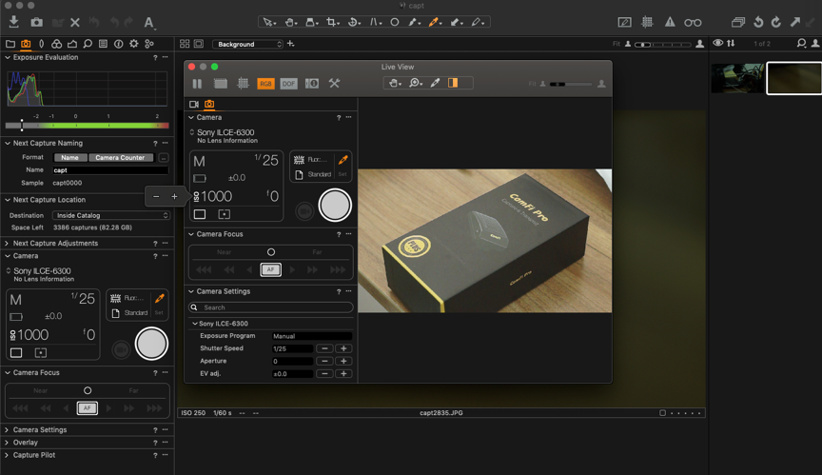The image size is (822, 475).
Task: Toggle the eye icon above the browser thumbnails
Action: 717,43
